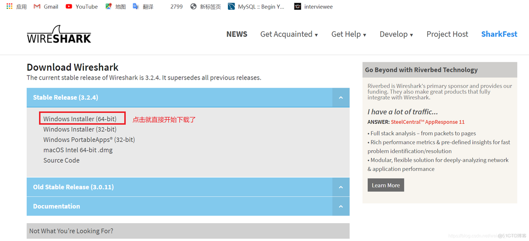The height and width of the screenshot is (241, 529).
Task: Open the 2799 bookmark
Action: (176, 6)
